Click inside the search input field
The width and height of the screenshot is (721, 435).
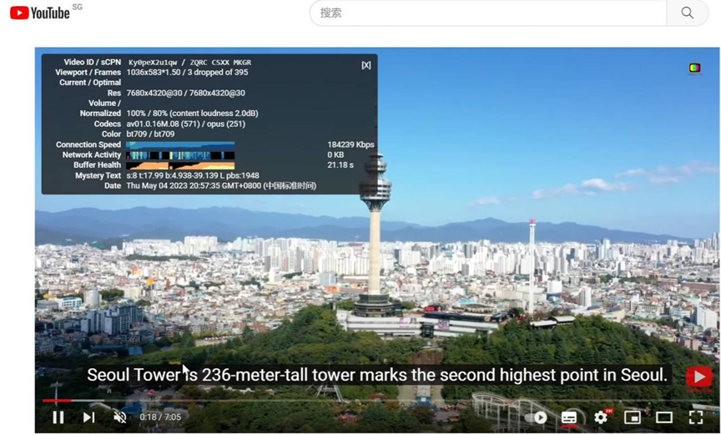(x=488, y=13)
